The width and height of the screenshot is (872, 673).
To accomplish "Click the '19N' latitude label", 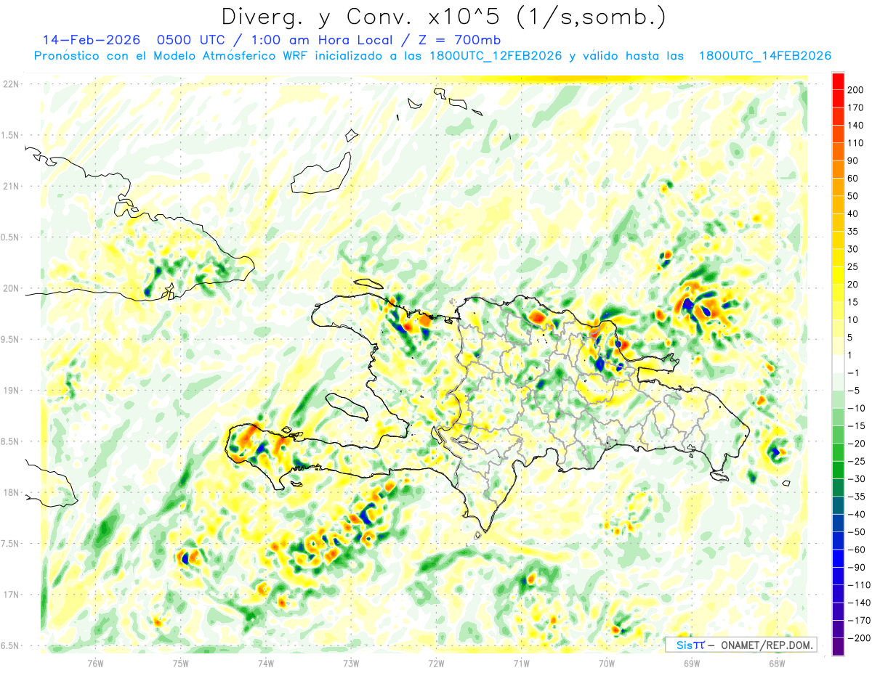I will (x=11, y=390).
